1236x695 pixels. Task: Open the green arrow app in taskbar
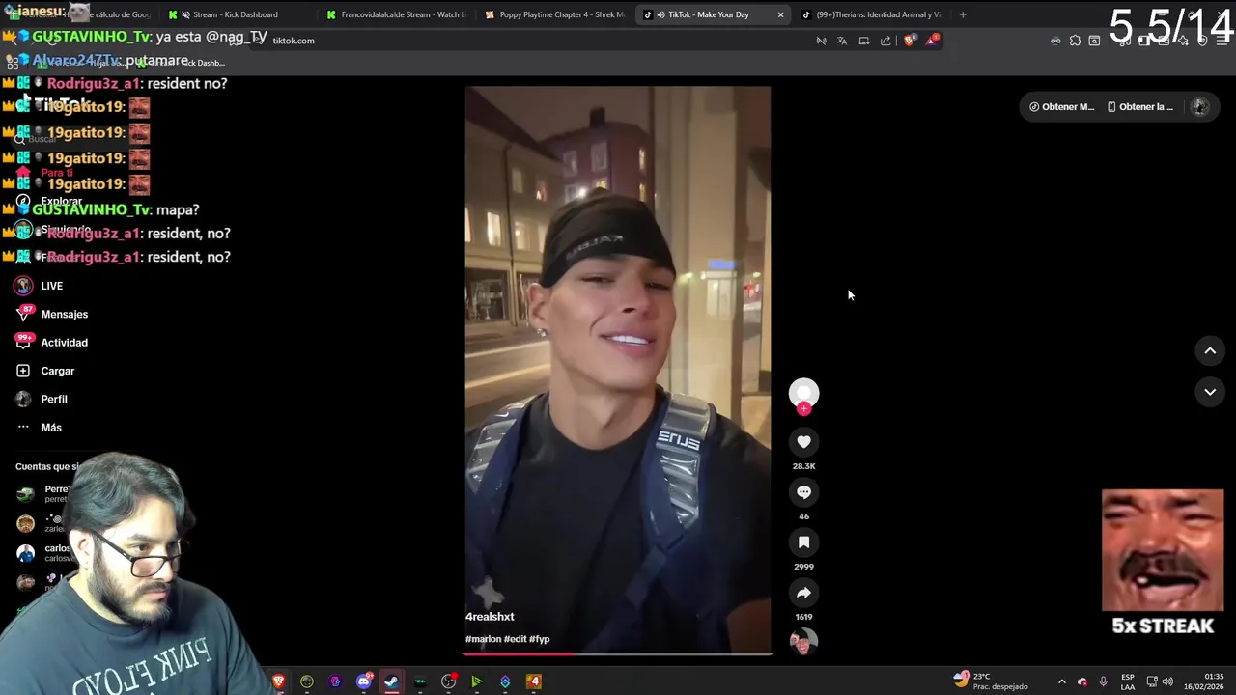click(x=476, y=681)
